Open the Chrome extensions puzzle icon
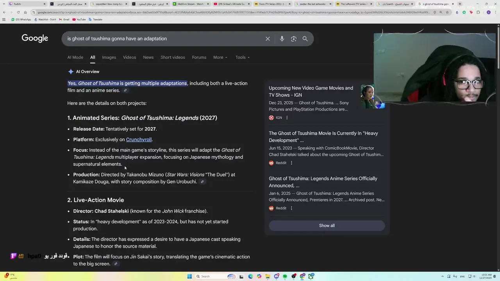The width and height of the screenshot is (500, 281). 478,12
